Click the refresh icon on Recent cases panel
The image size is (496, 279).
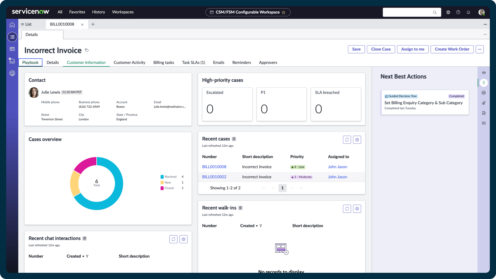click(347, 139)
